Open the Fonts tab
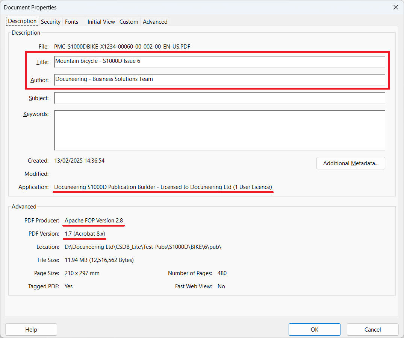This screenshot has width=404, height=338. pos(72,22)
